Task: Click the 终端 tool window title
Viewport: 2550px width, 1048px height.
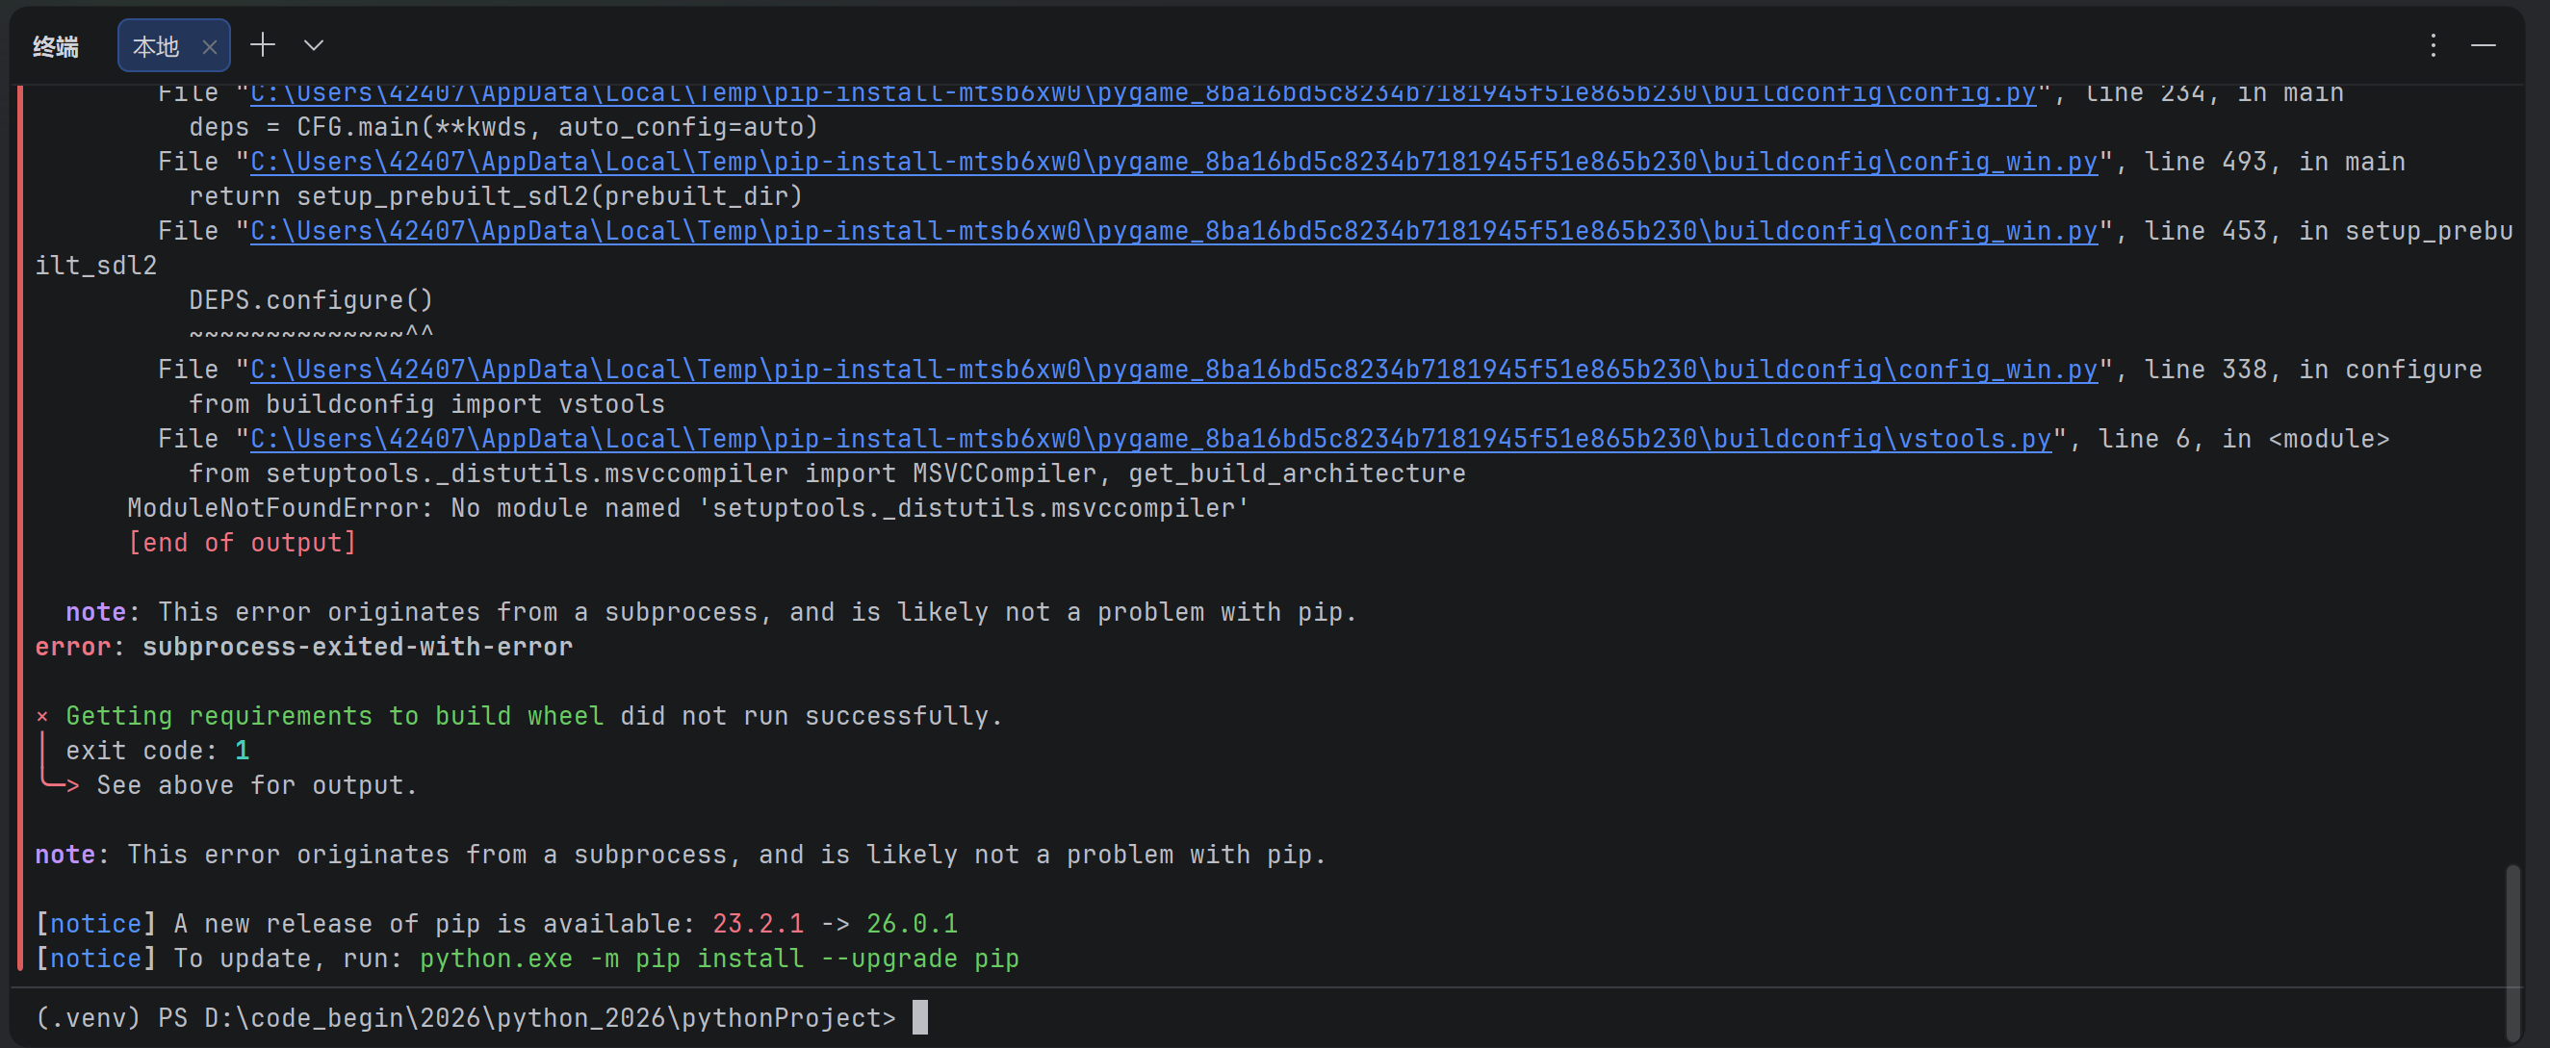Action: pos(56,46)
